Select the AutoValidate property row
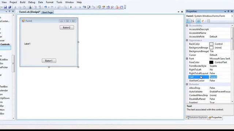Image resolution: width=234 pixels, height=131 pixels. pos(210,92)
